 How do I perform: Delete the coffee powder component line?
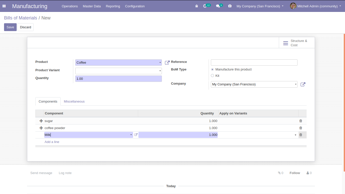[301, 128]
